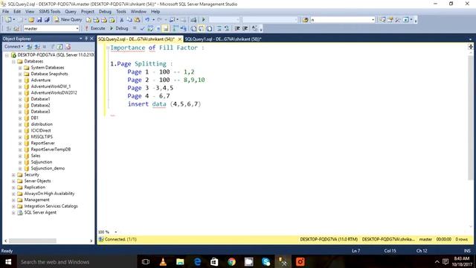The width and height of the screenshot is (476, 268).
Task: Click the Save All icon
Action: 47,20
